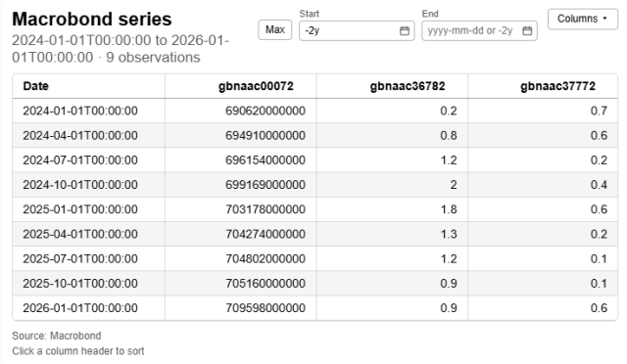Click the Max range button

click(274, 30)
